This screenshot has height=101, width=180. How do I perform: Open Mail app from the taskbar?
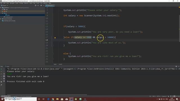(x=67, y=99)
